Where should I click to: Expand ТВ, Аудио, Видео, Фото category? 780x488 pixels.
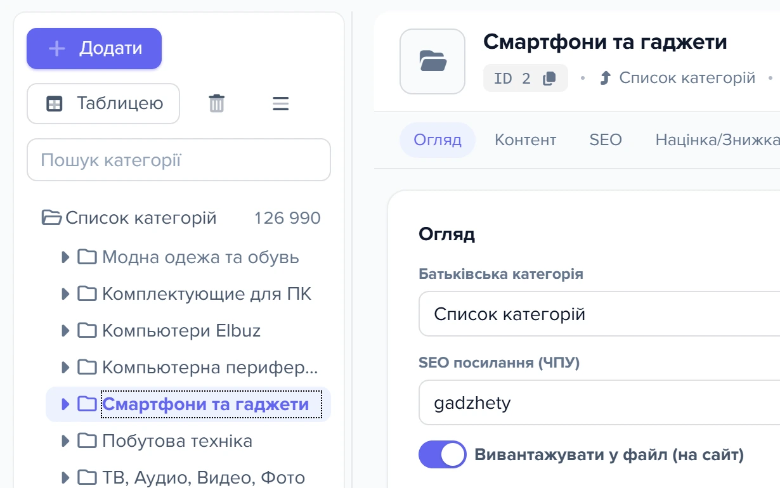(65, 477)
